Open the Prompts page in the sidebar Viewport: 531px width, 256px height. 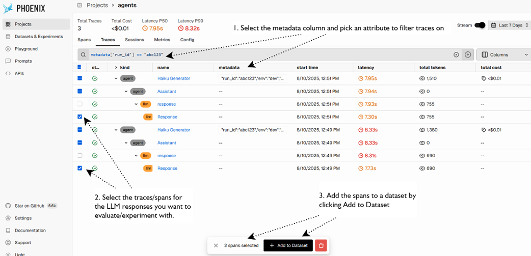(x=23, y=61)
